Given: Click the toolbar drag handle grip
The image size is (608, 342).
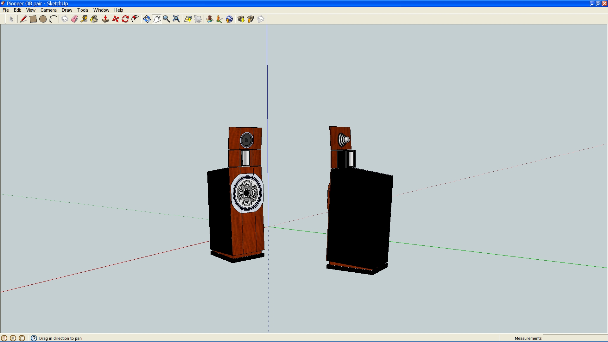Looking at the screenshot, I should 6,19.
